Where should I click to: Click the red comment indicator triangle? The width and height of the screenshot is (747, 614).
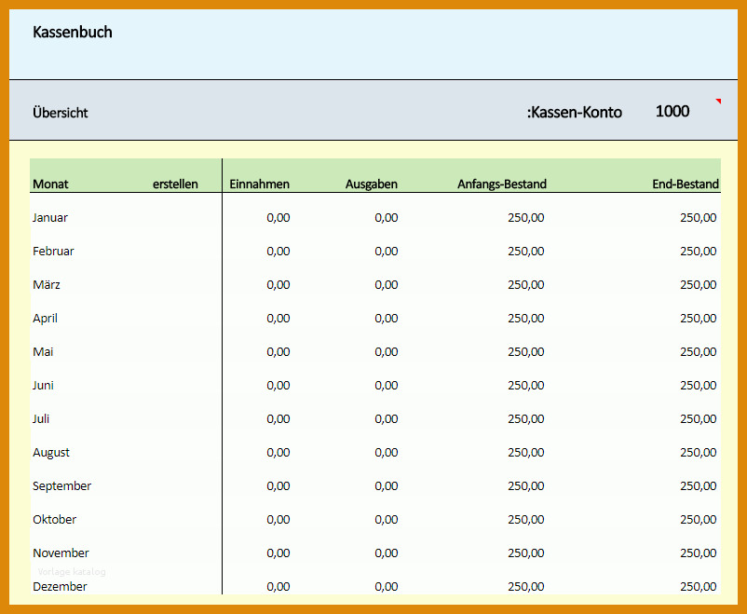pyautogui.click(x=718, y=101)
